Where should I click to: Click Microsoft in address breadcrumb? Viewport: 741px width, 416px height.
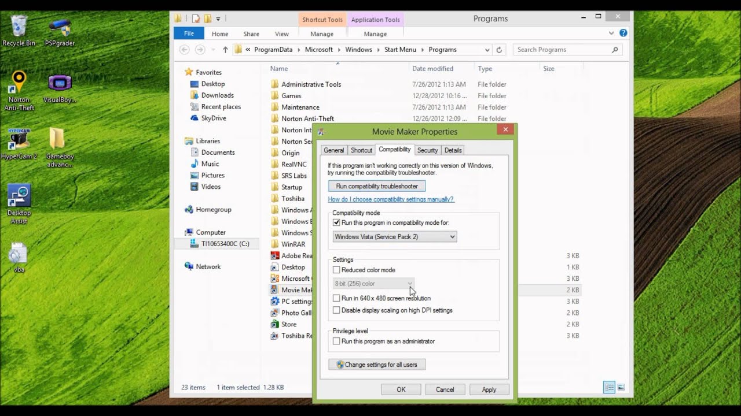[319, 50]
